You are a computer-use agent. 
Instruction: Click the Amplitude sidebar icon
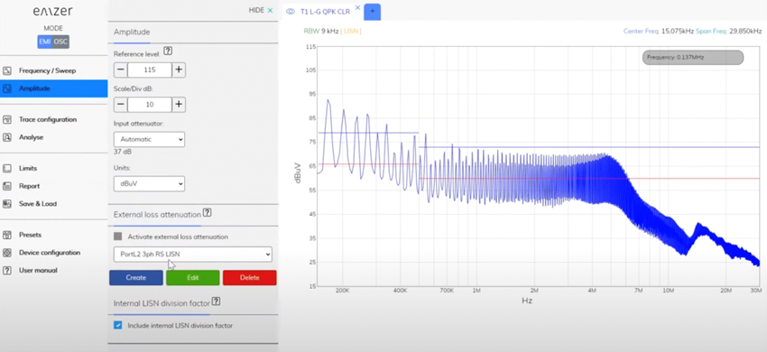point(7,88)
